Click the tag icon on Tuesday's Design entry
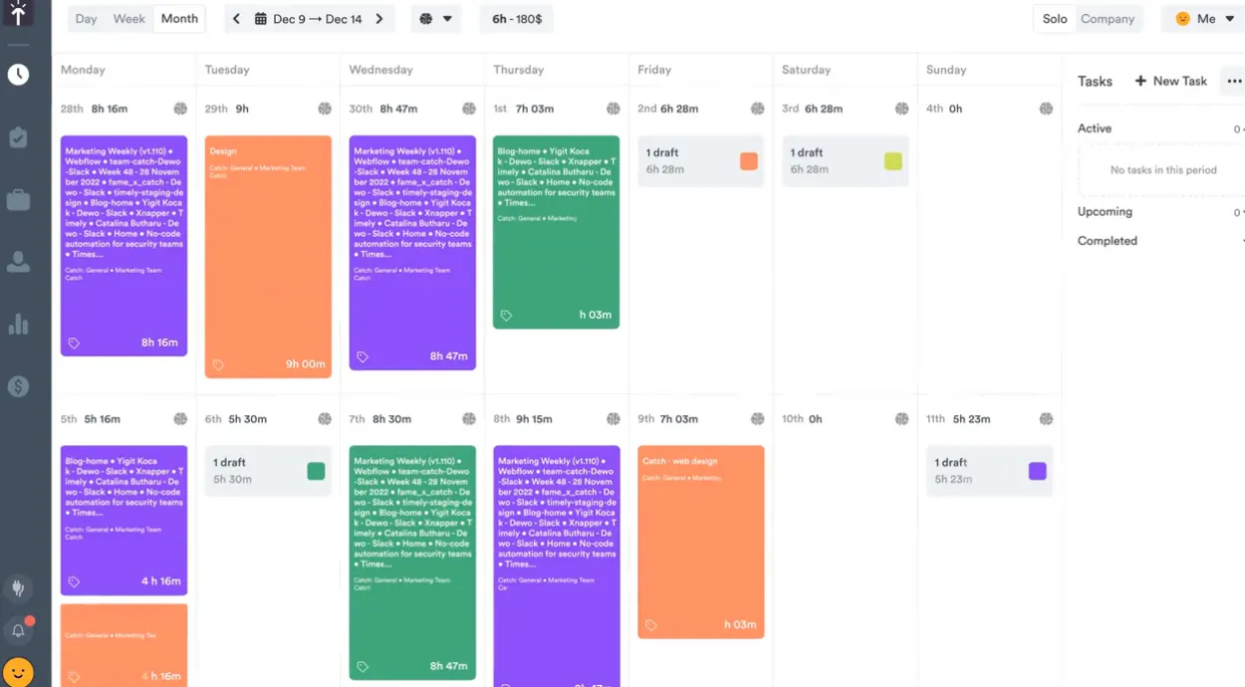Viewport: 1245px width, 687px height. 218,364
